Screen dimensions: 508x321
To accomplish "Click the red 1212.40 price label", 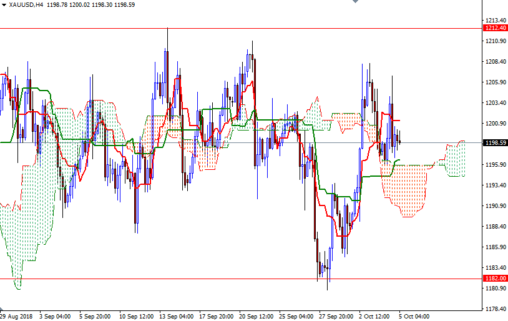I will [495, 28].
